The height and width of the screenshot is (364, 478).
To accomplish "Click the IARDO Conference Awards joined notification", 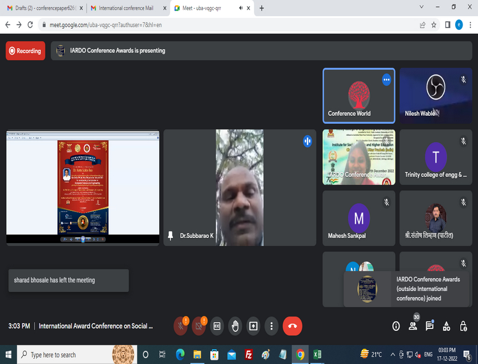I will (x=406, y=289).
